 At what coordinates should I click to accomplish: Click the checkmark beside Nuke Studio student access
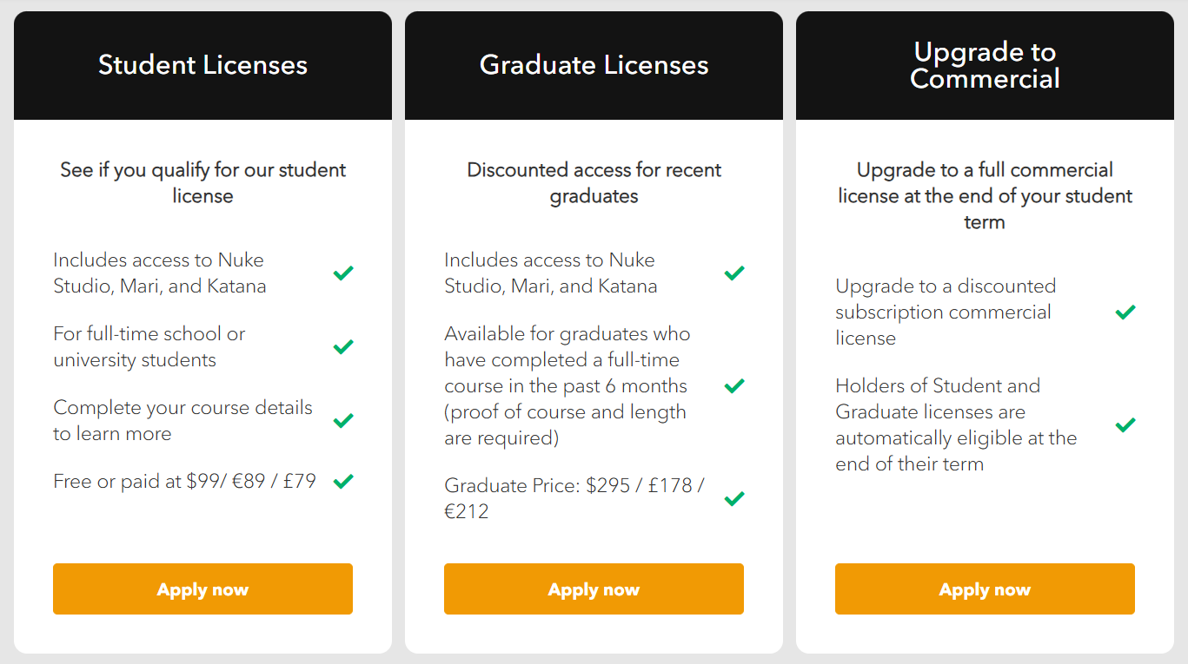(x=342, y=273)
